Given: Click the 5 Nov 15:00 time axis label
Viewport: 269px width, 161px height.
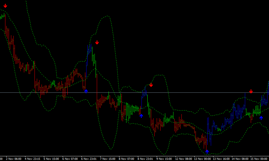Looking at the screenshot, I should (51, 159).
